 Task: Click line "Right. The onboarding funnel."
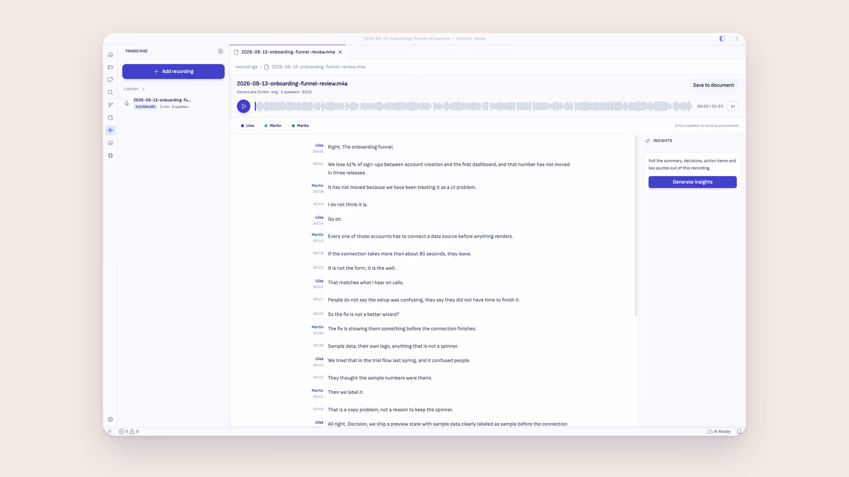point(361,147)
